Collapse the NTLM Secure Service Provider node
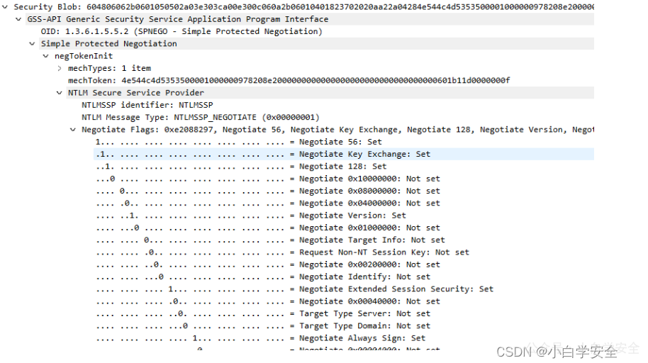648x363 pixels. pyautogui.click(x=60, y=93)
